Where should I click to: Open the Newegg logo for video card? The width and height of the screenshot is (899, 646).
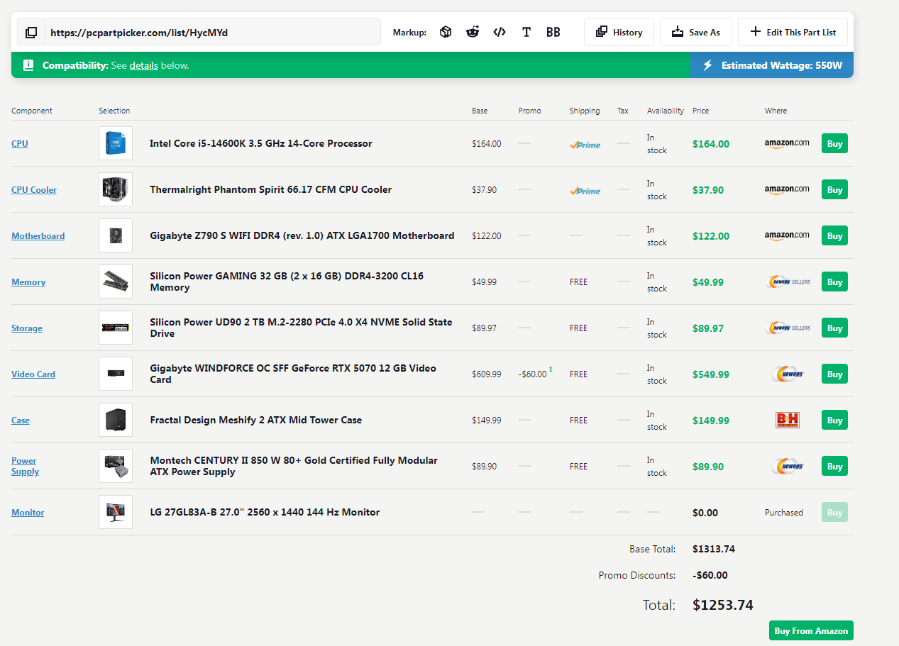tap(787, 374)
